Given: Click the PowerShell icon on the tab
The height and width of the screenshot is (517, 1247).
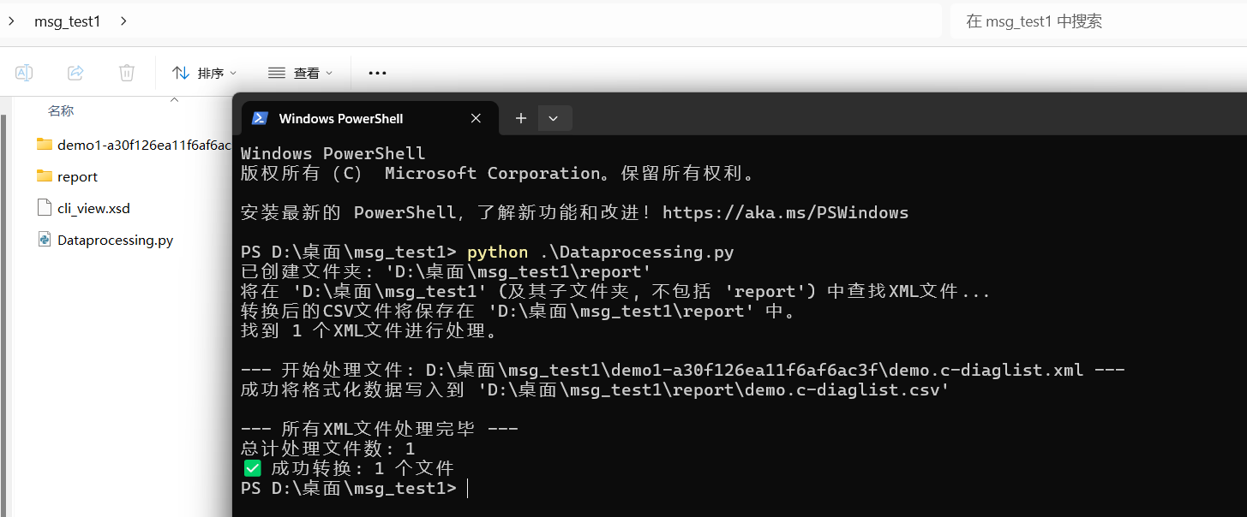Looking at the screenshot, I should tap(261, 119).
